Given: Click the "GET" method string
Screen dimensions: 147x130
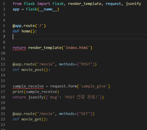Looking at the screenshot, I should [x=85, y=114].
